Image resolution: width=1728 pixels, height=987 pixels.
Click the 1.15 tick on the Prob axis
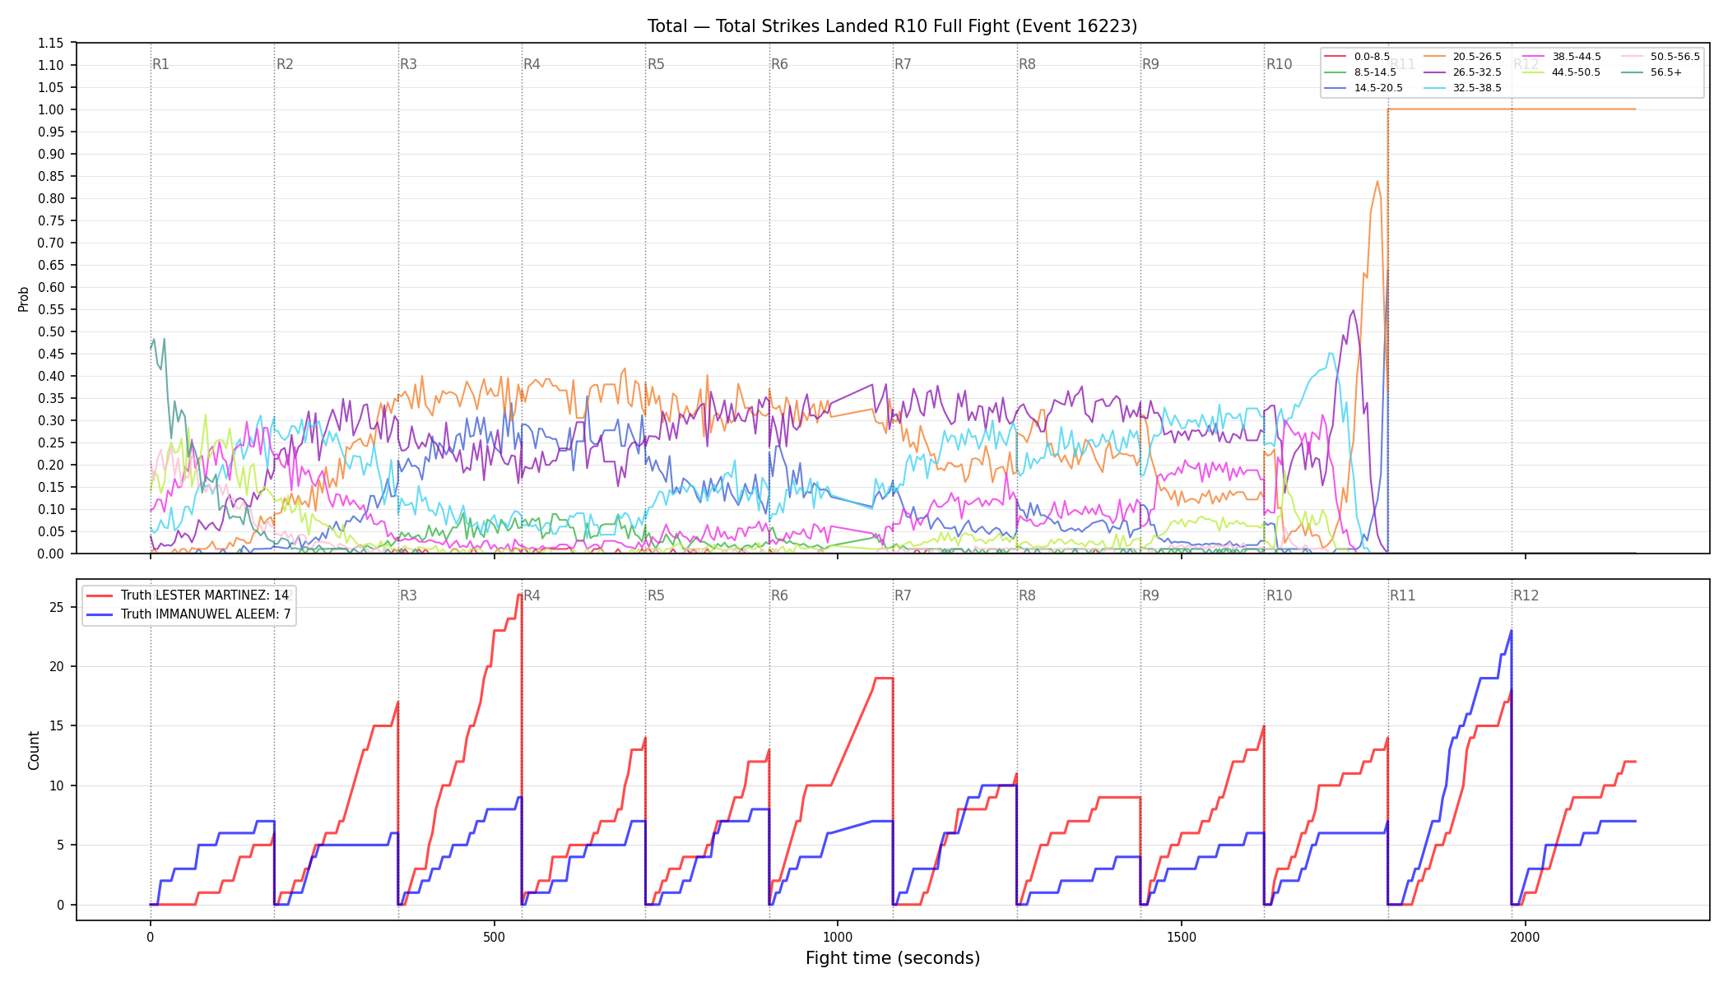[x=51, y=43]
